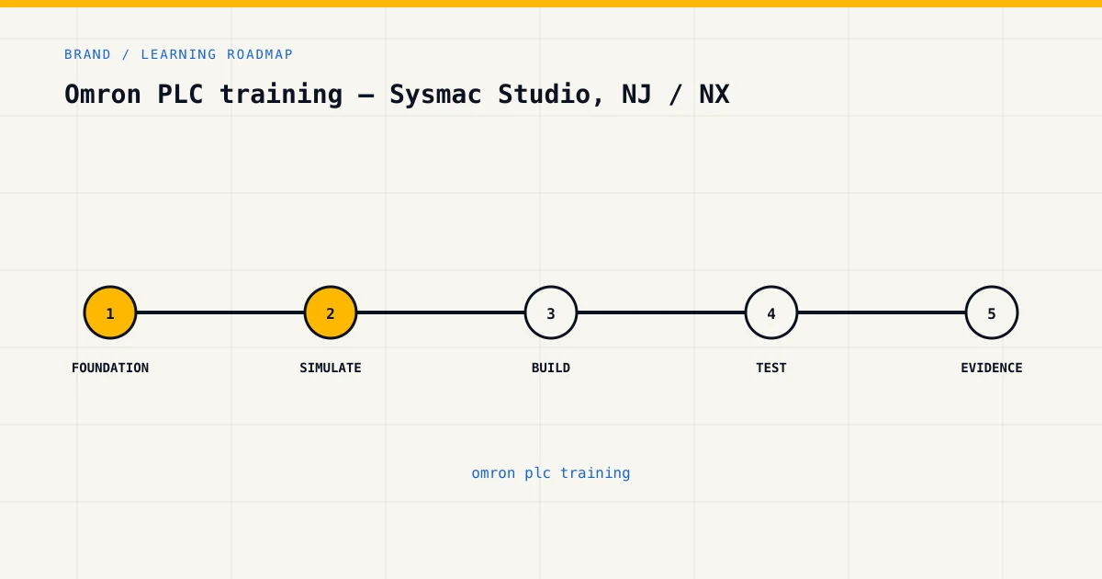
Task: Select step 5 circle on roadmap
Action: 992,312
